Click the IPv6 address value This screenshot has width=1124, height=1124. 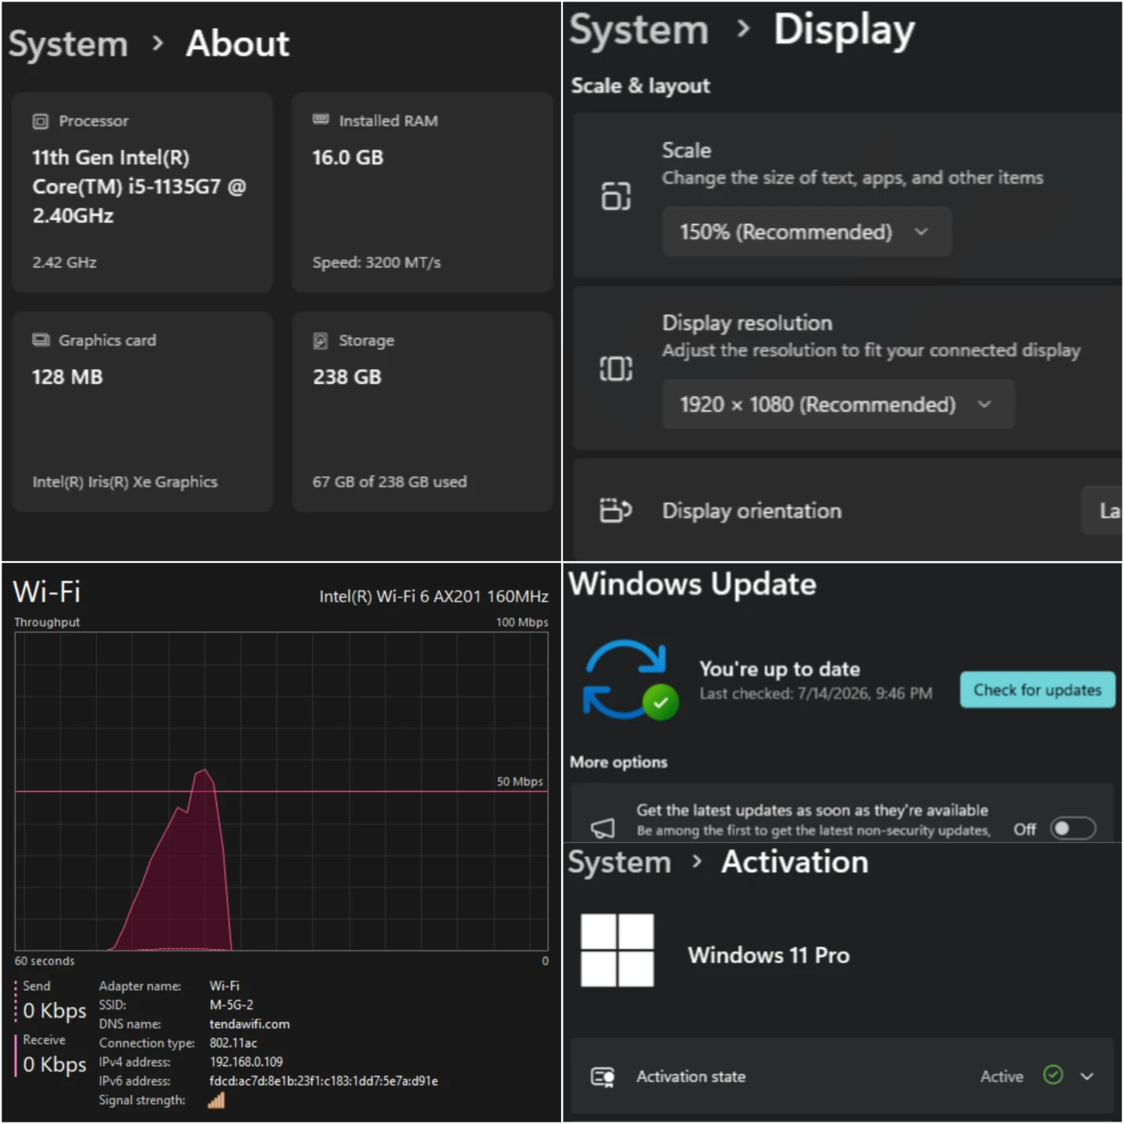[x=323, y=1081]
